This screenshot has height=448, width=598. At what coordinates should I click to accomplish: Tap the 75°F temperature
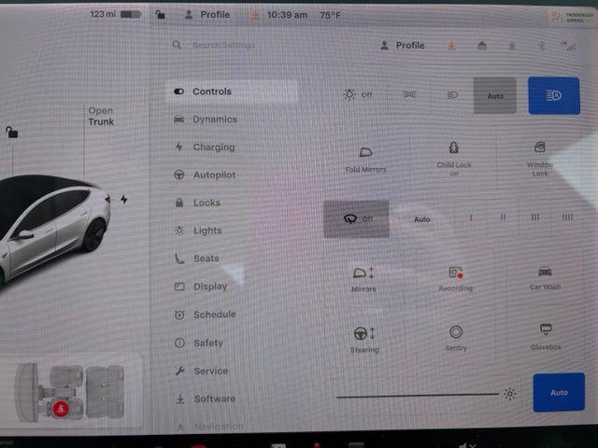pos(330,15)
